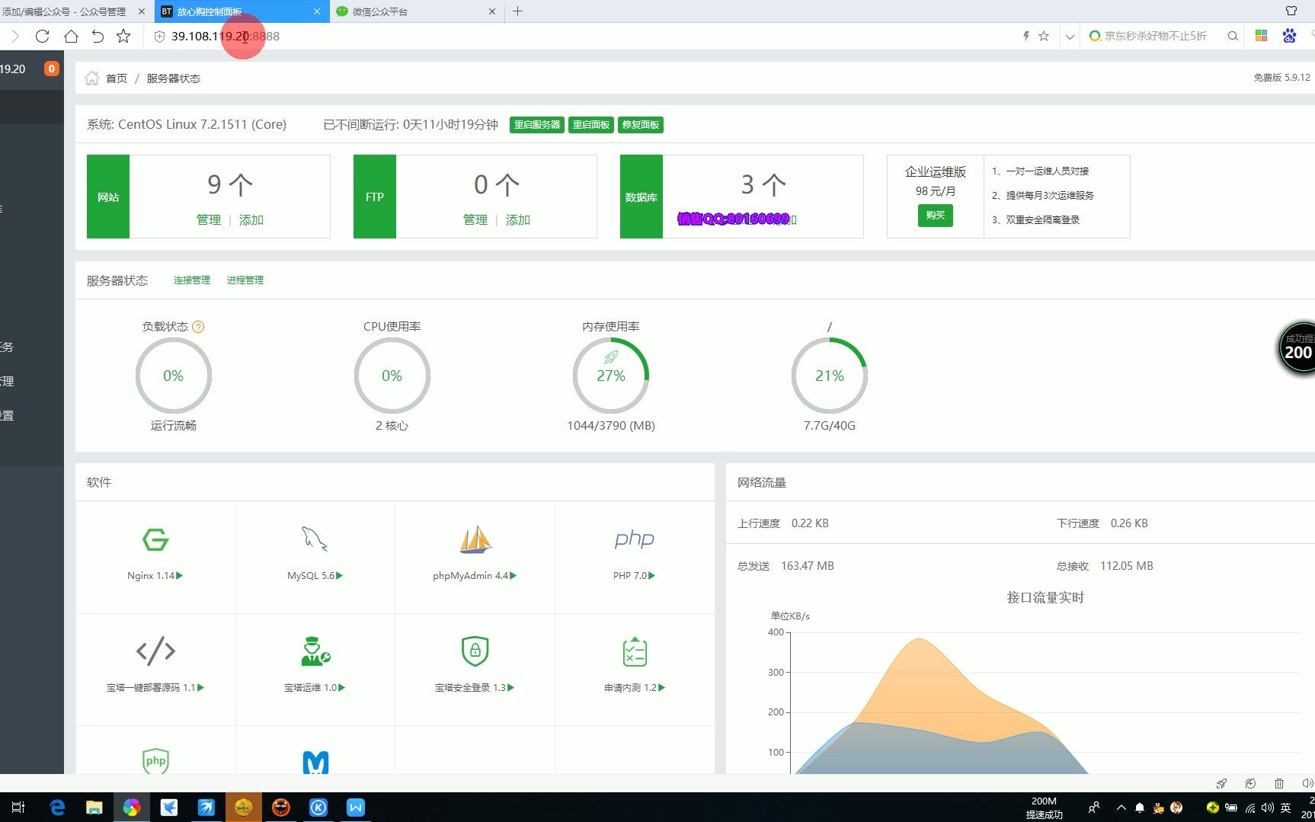
Task: Click the 负载状态 question mark help icon
Action: [198, 327]
